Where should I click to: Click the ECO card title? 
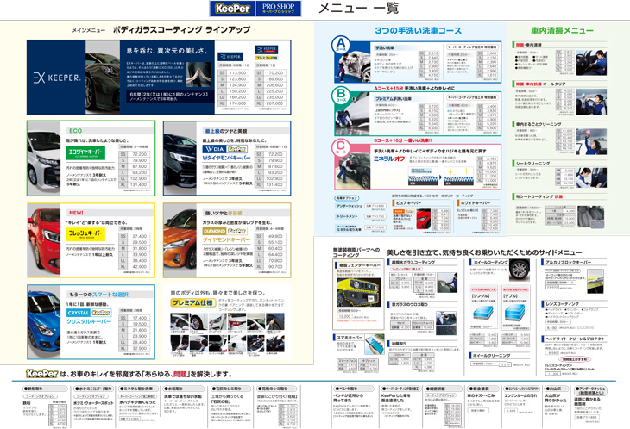pos(76,131)
